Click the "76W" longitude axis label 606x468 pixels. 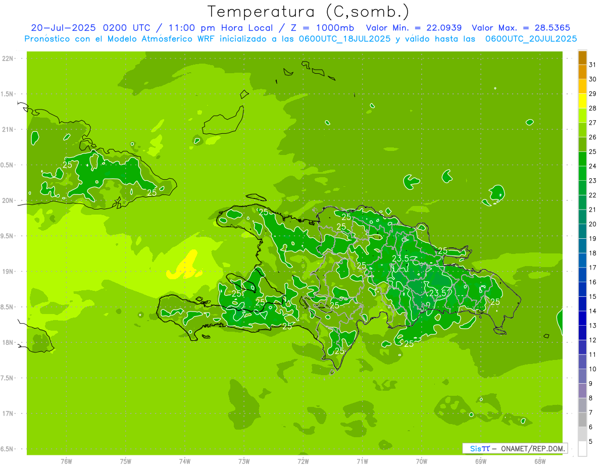[x=66, y=461]
